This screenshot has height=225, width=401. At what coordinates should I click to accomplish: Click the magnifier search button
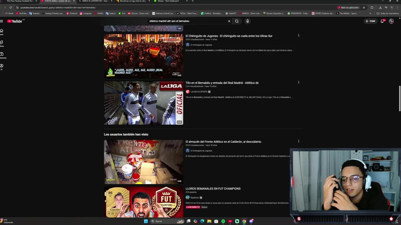click(237, 21)
